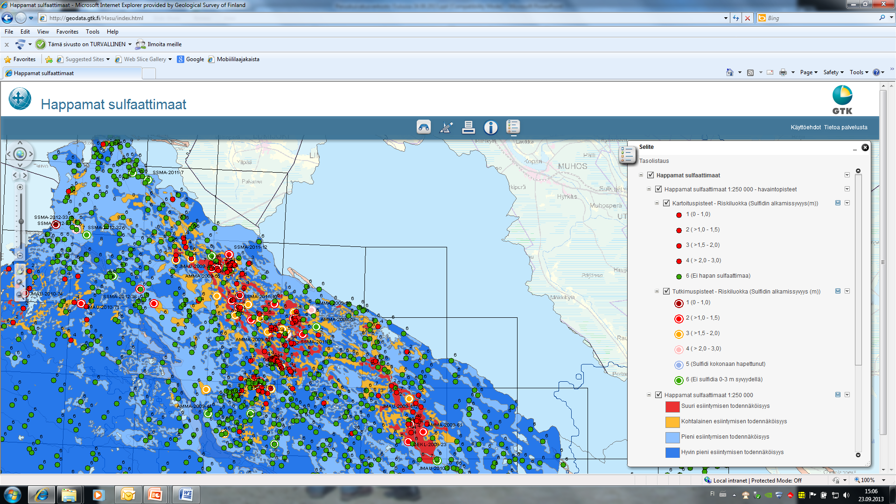Click the Suuri esiintymisen red legend swatch
This screenshot has width=896, height=504.
(672, 406)
